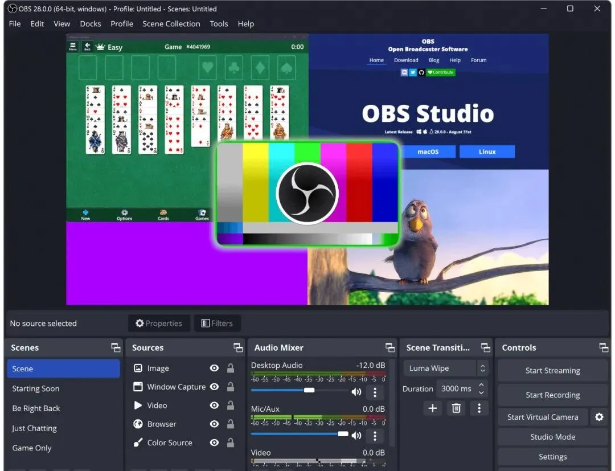Hide the Browser source
The image size is (615, 471).
click(214, 424)
